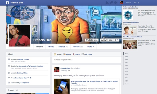The width and height of the screenshot is (157, 94).
Task: Open the messages icon in top bar
Action: click(x=111, y=3)
